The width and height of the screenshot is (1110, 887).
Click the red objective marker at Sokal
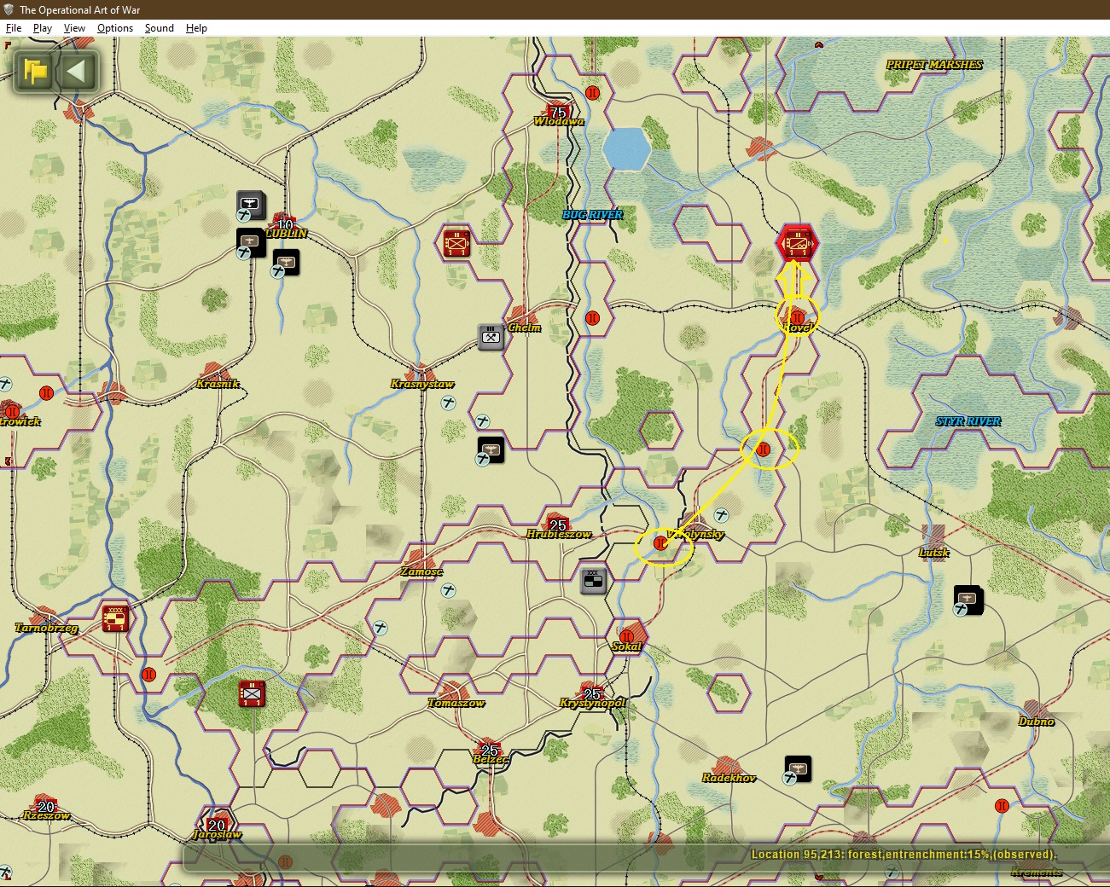pos(627,636)
